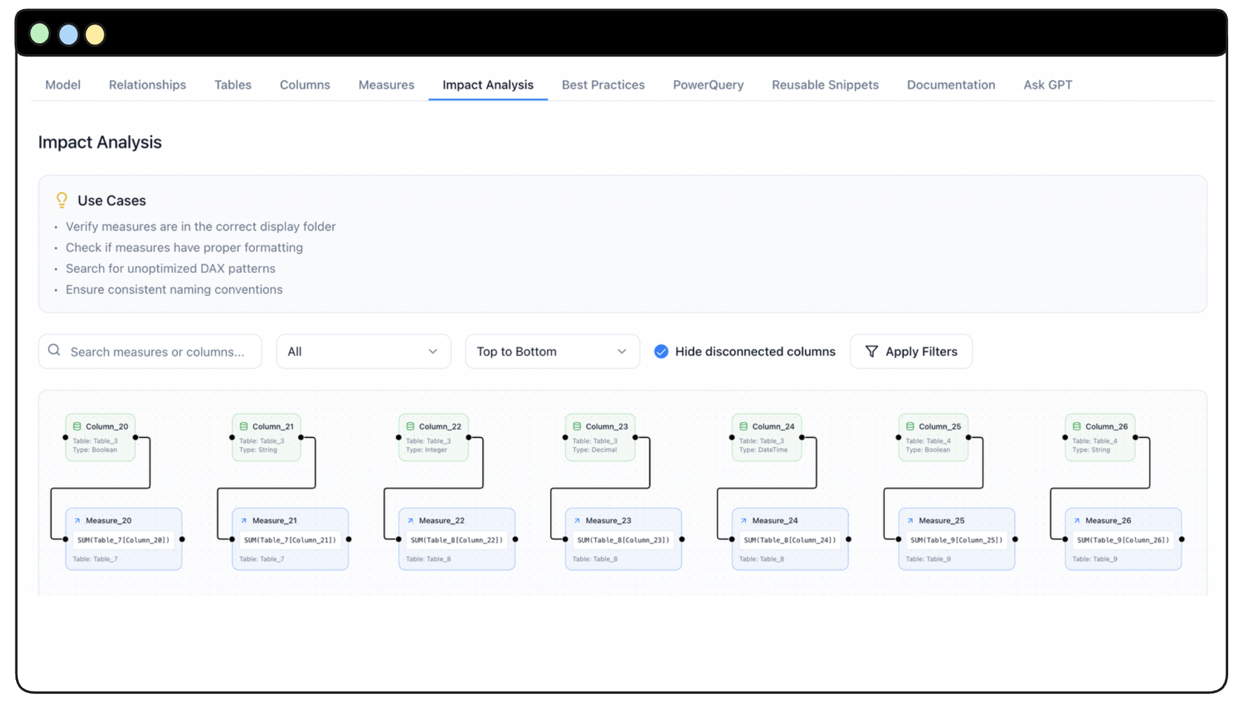Viewport: 1243px width, 703px height.
Task: Click the magnifying glass search icon
Action: click(x=54, y=350)
